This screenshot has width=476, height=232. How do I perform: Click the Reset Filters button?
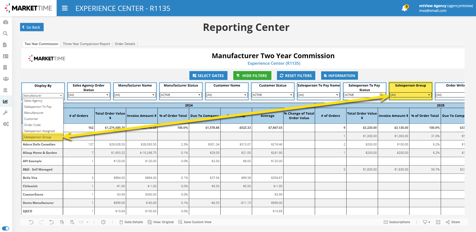click(x=296, y=76)
